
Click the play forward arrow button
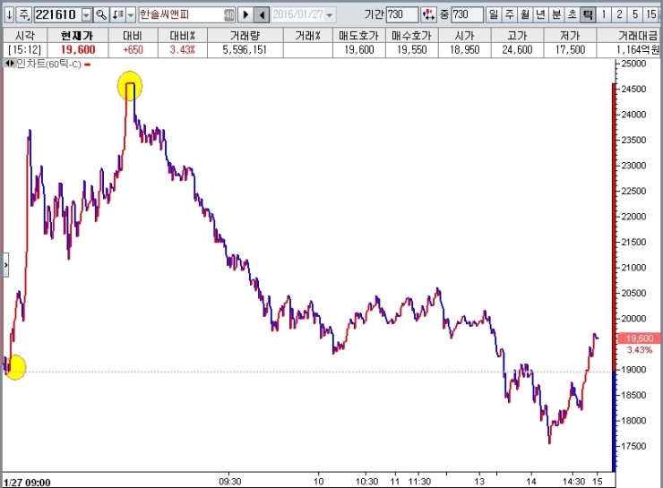click(245, 15)
